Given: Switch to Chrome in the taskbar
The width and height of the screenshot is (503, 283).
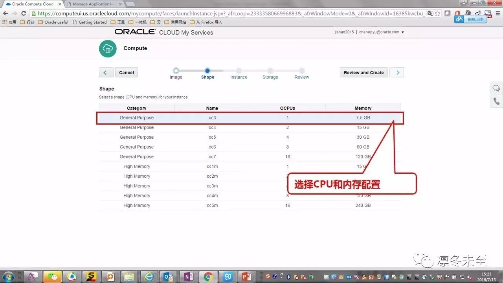Looking at the screenshot, I should [208, 277].
